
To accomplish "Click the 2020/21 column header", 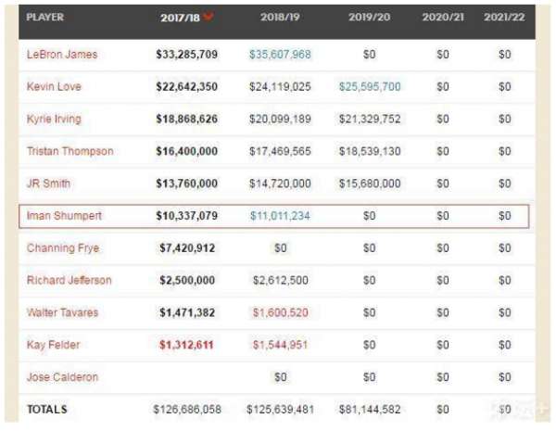I will tap(444, 18).
